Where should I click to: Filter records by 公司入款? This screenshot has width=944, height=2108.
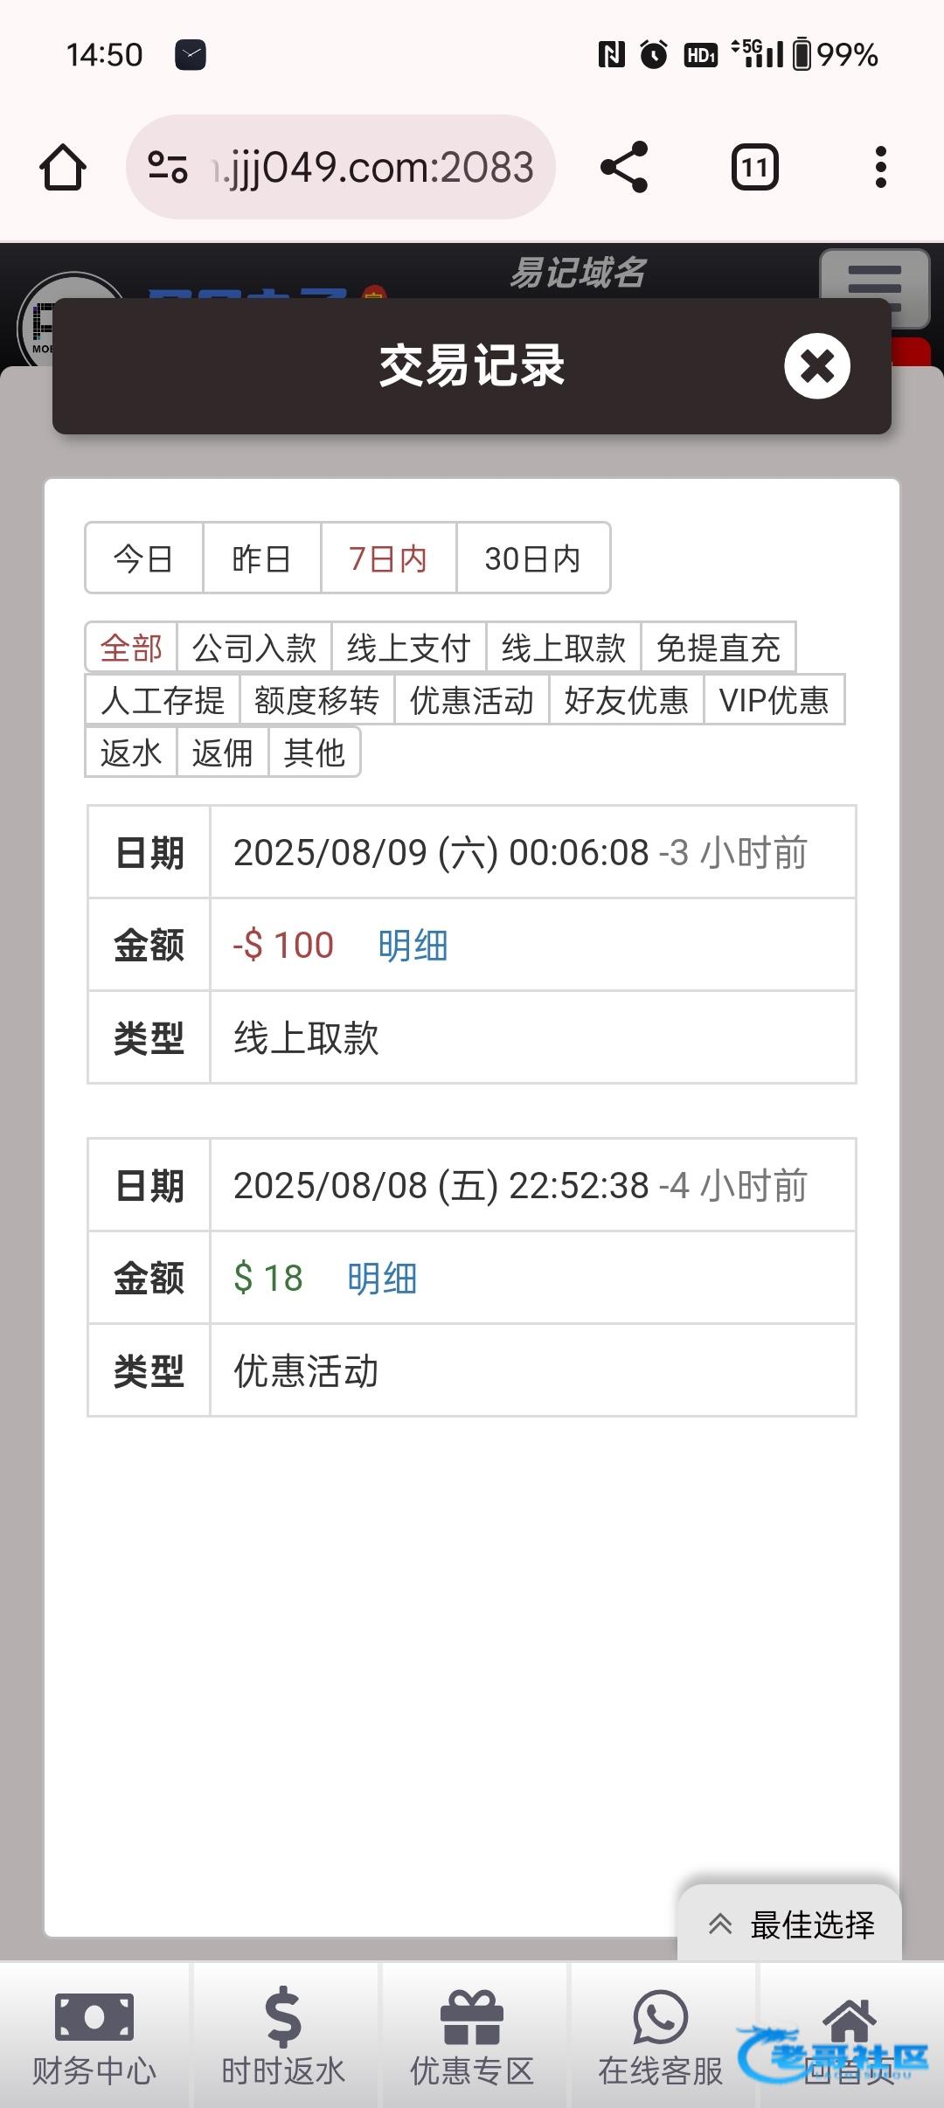254,648
